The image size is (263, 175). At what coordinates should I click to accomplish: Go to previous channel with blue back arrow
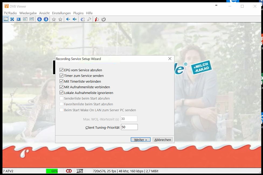[40, 19]
